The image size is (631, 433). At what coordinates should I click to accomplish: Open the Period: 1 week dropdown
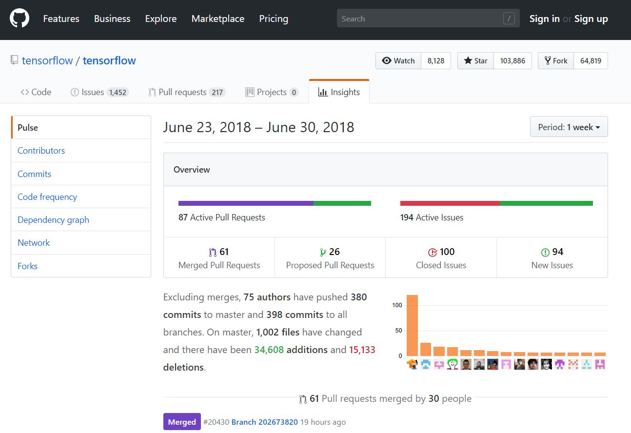coord(569,127)
